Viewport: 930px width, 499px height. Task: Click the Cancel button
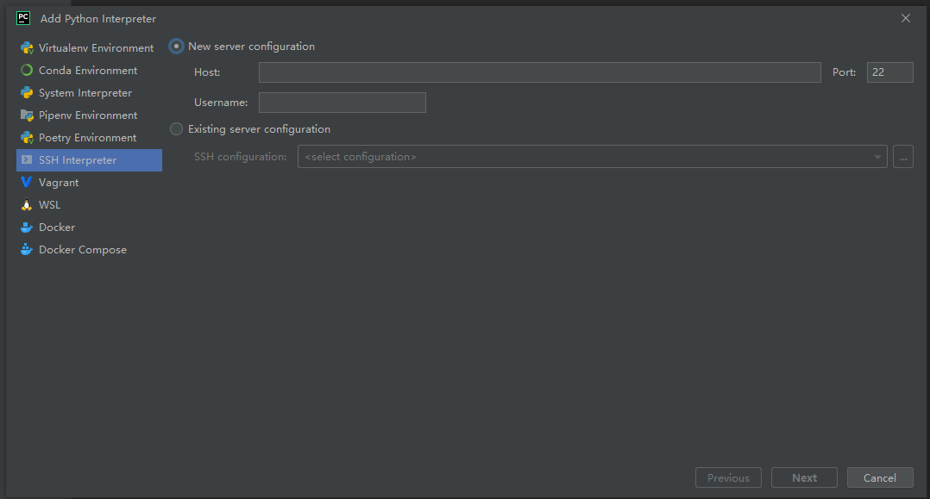(x=880, y=477)
